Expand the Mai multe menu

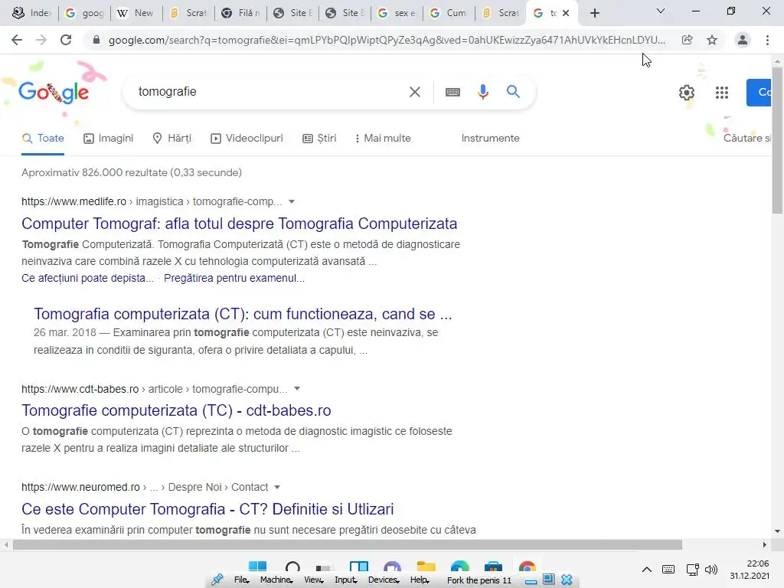pyautogui.click(x=383, y=138)
